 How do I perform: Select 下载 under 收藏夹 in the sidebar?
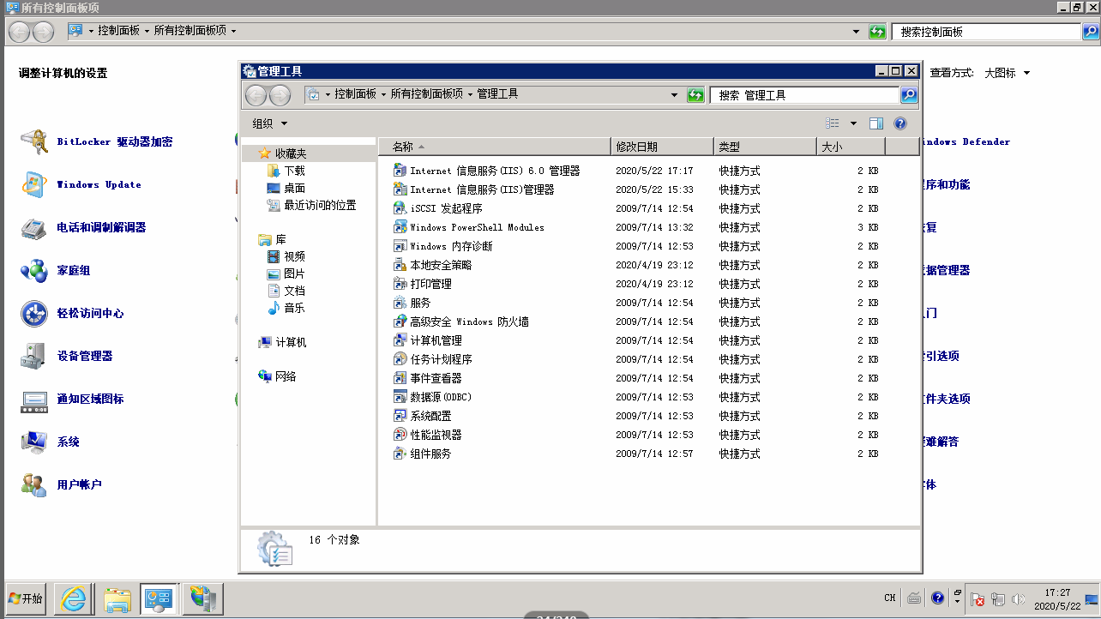coord(294,171)
